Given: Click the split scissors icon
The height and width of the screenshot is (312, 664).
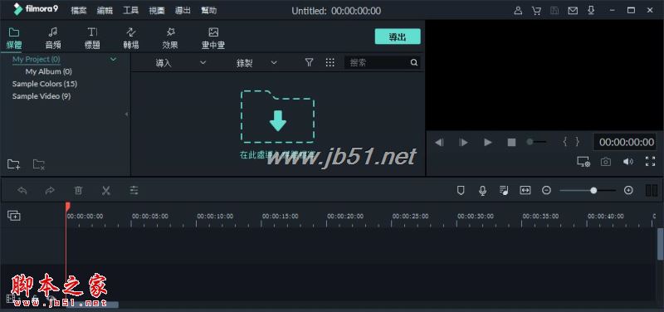Looking at the screenshot, I should [x=106, y=191].
